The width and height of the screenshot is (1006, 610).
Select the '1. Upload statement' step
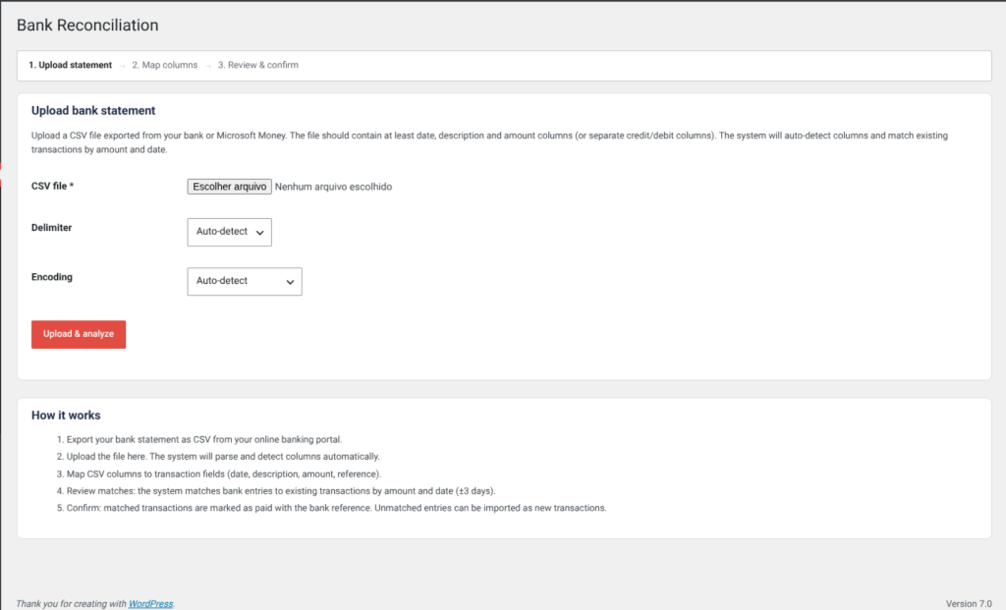point(70,65)
